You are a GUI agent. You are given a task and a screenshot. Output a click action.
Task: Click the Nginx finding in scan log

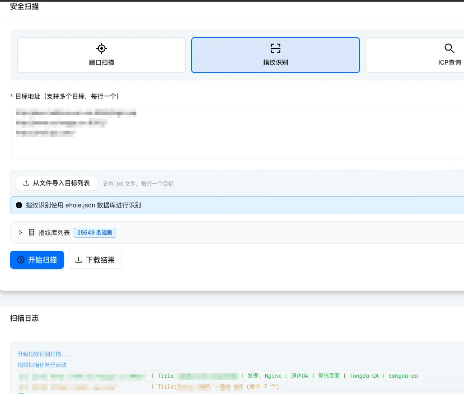[272, 376]
